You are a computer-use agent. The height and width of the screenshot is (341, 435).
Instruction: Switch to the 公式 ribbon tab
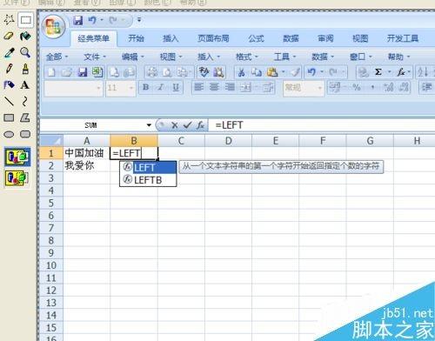click(x=256, y=38)
